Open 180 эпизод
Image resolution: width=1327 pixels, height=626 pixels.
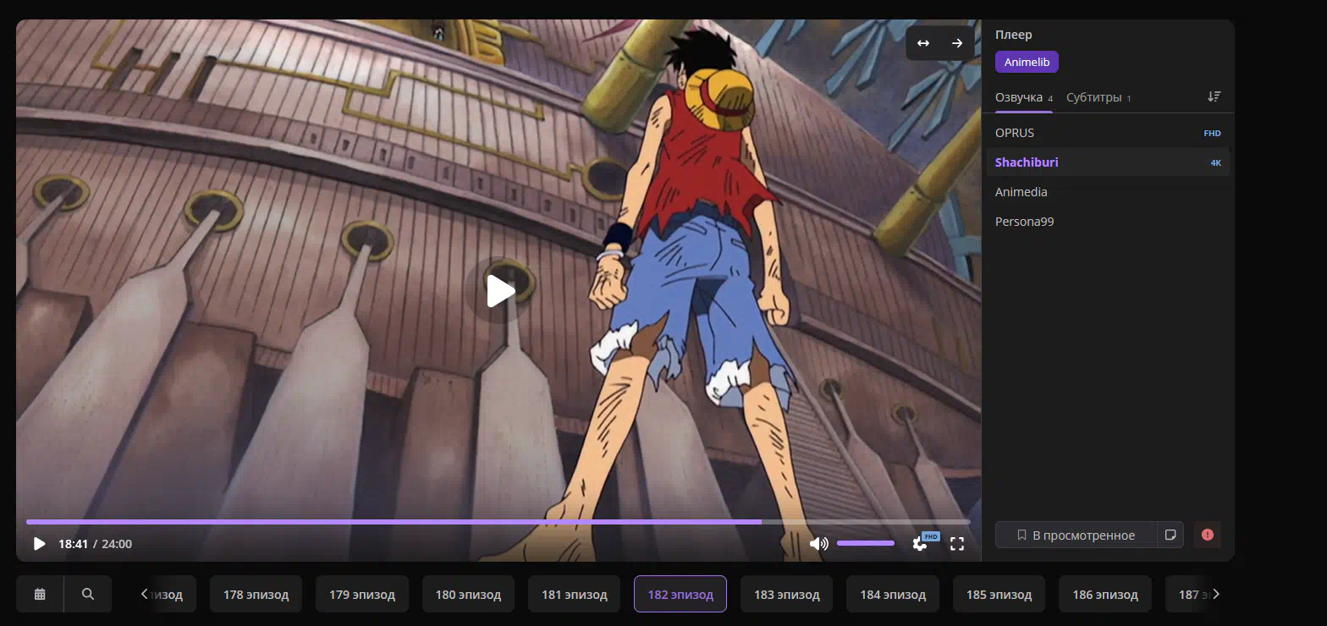coord(469,594)
